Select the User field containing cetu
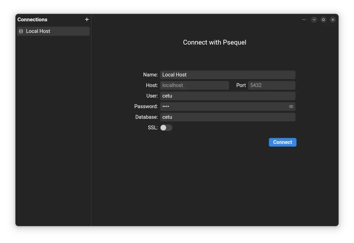Screen dimensions: 354x243 click(x=227, y=96)
